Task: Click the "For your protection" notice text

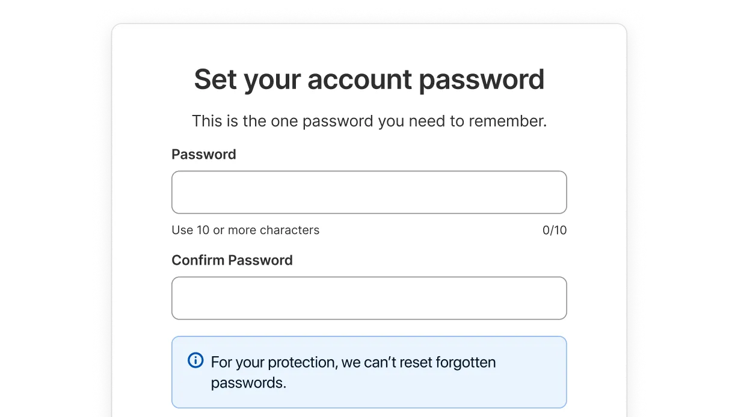Action: (x=352, y=363)
